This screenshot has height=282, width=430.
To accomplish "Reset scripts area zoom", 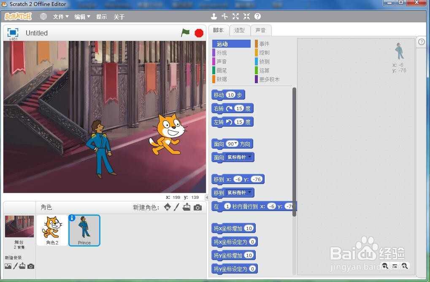I will (395, 266).
